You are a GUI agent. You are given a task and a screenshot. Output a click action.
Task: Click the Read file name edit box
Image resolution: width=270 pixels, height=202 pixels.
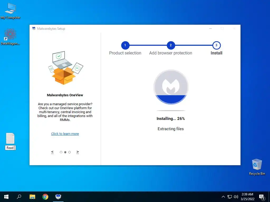click(x=10, y=148)
